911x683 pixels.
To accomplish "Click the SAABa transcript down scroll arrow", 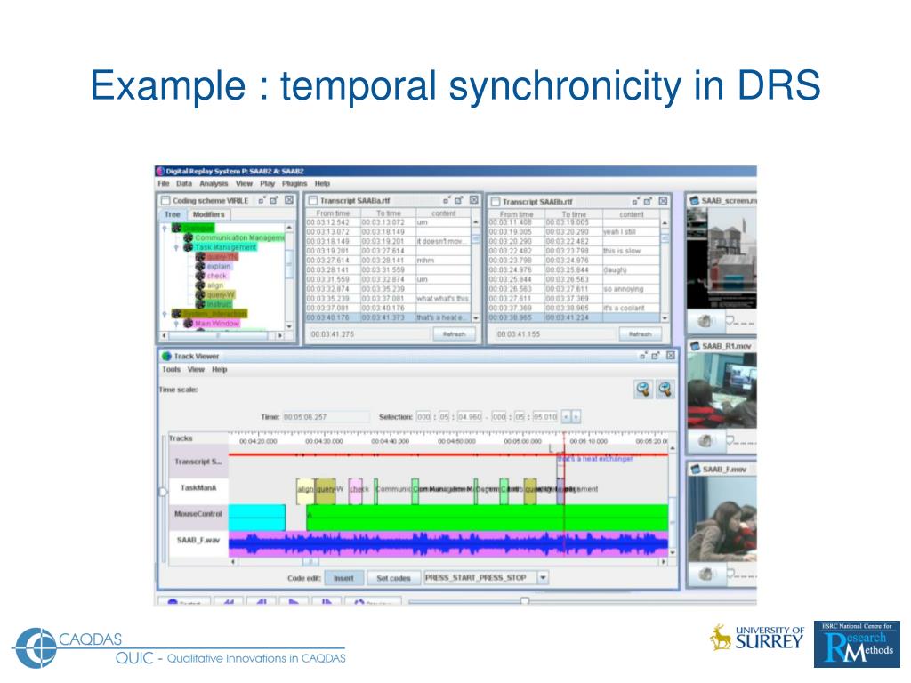I will pyautogui.click(x=476, y=317).
